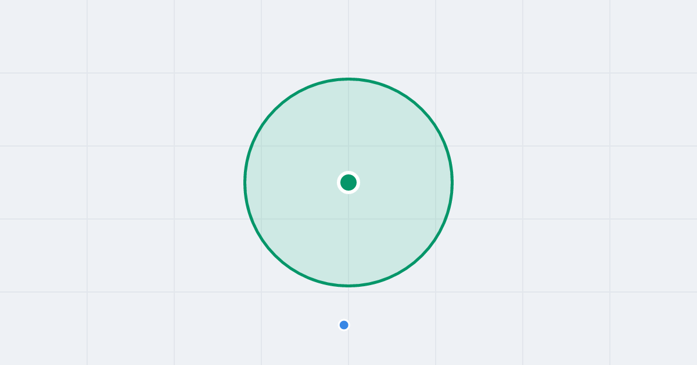This screenshot has height=365, width=697.
Task: Select the small blue location dot
Action: tap(344, 325)
